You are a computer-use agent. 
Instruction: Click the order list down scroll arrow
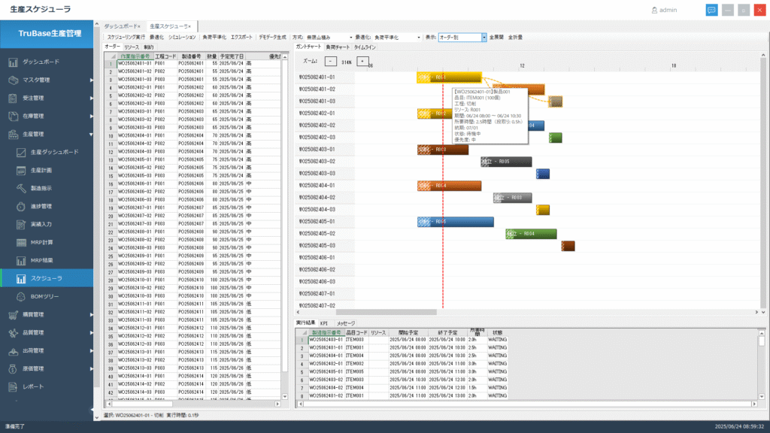click(x=285, y=397)
